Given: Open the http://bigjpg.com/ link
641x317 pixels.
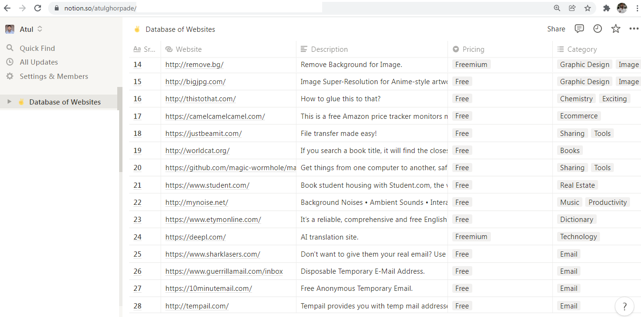Looking at the screenshot, I should [x=195, y=82].
